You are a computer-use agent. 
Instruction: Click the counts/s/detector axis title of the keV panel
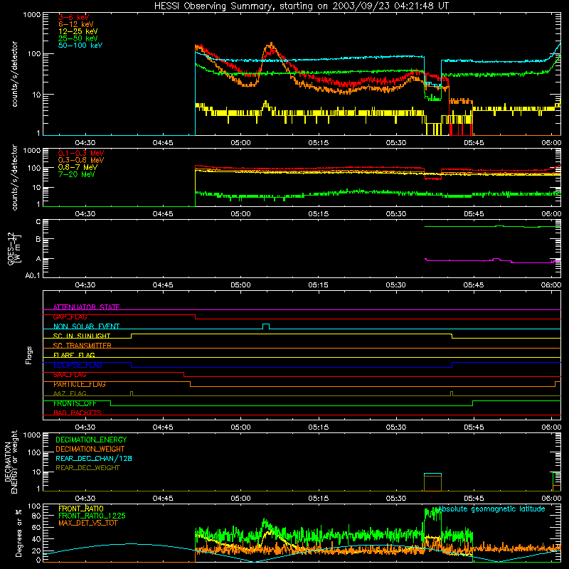tap(14, 74)
